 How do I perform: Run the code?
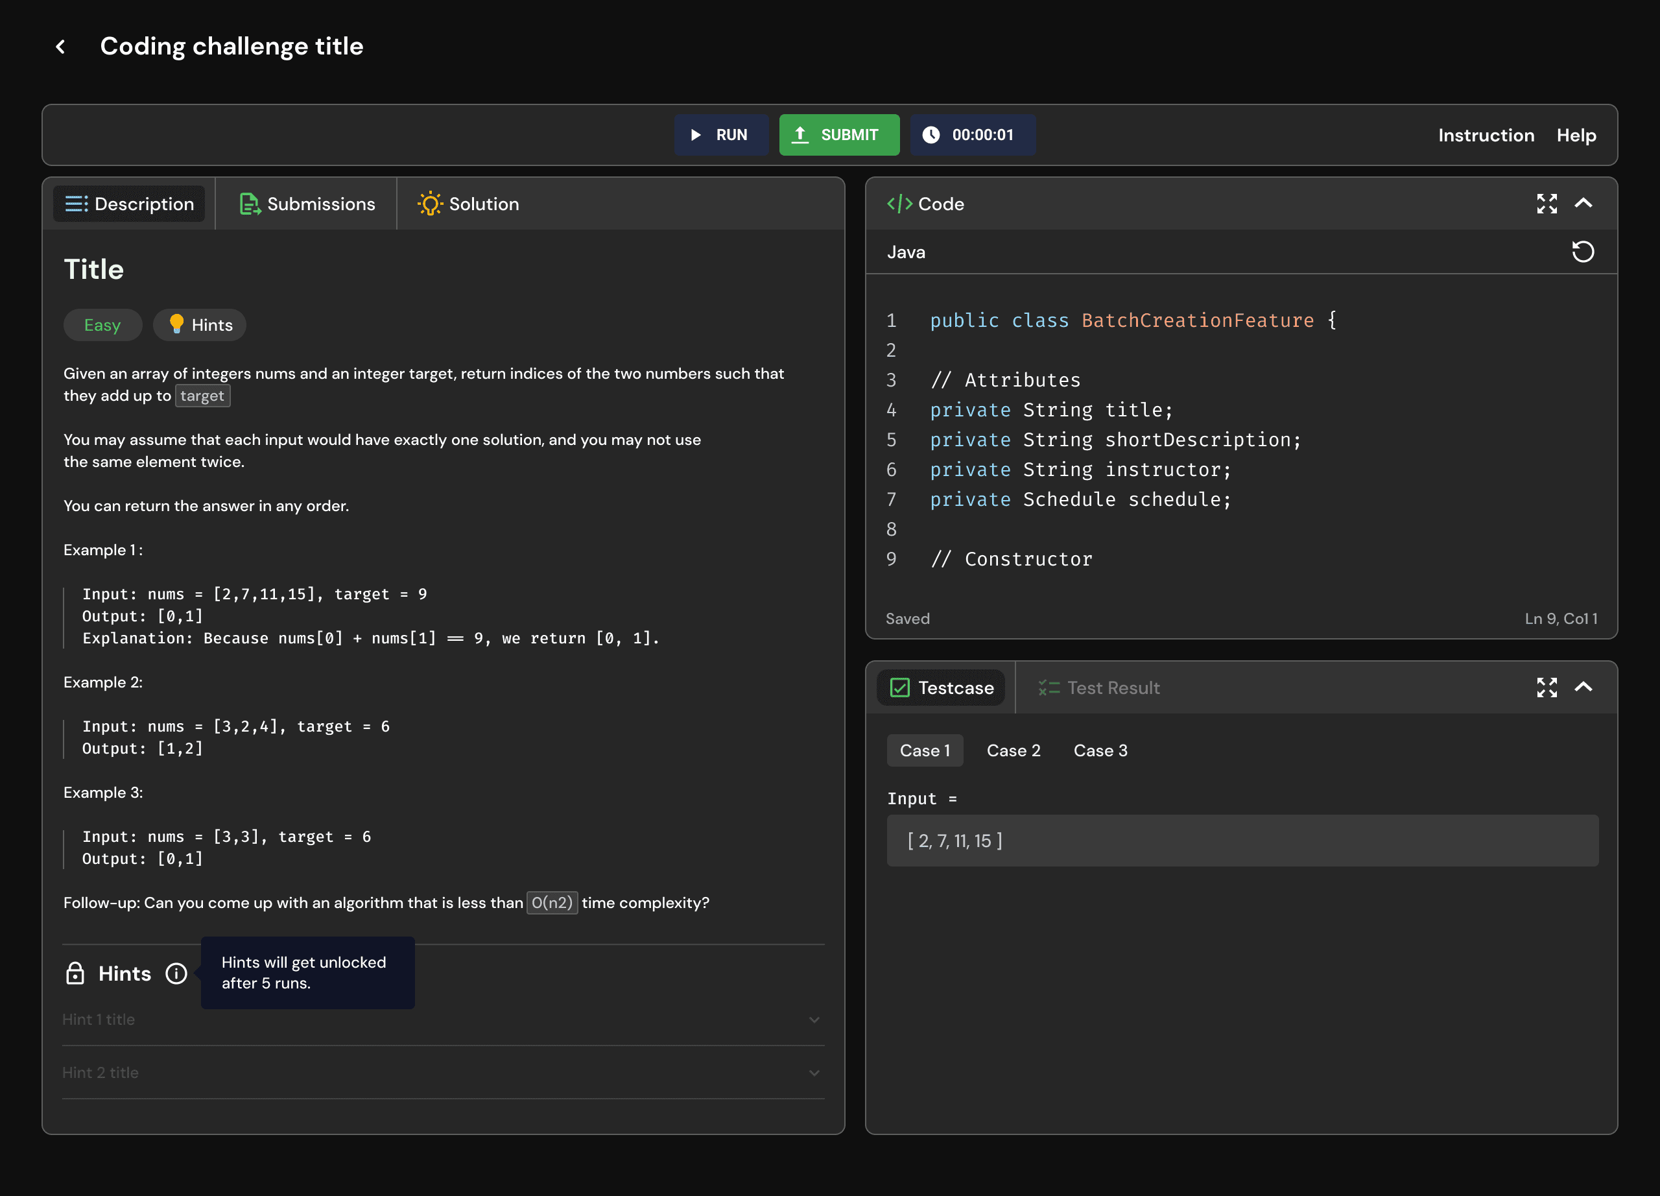click(x=721, y=135)
